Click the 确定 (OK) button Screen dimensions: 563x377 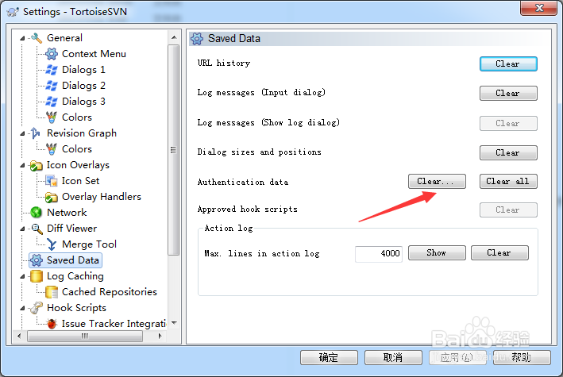click(x=329, y=358)
